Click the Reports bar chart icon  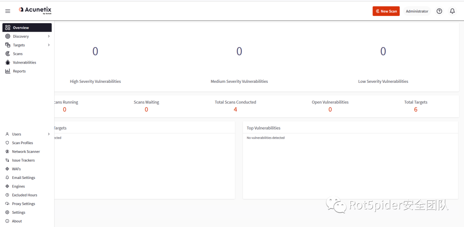pyautogui.click(x=8, y=71)
